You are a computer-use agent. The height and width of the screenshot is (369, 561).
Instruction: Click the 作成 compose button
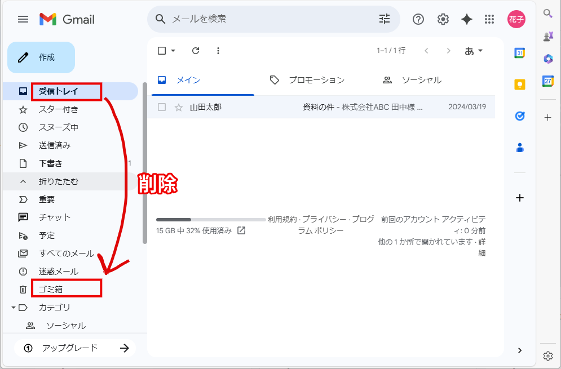point(41,57)
